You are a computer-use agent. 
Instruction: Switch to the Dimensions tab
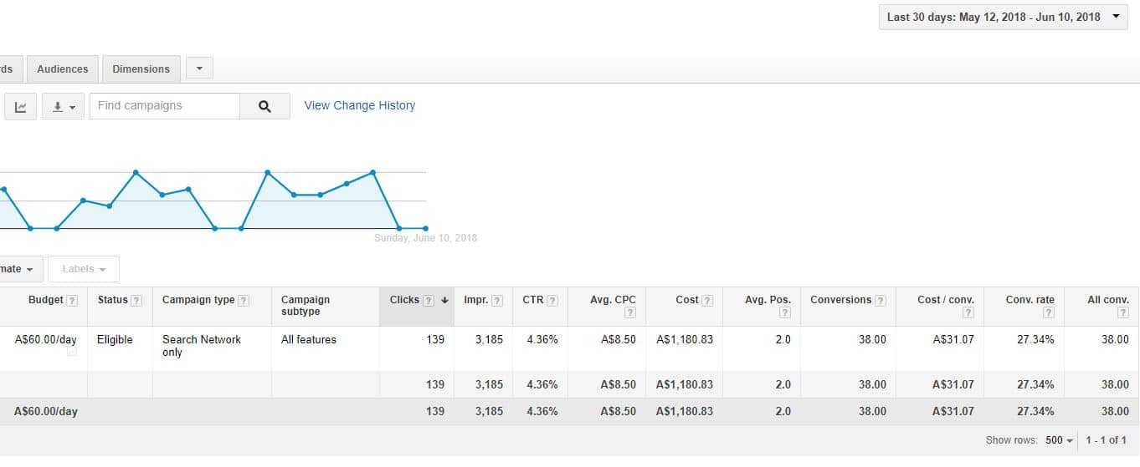coord(141,69)
